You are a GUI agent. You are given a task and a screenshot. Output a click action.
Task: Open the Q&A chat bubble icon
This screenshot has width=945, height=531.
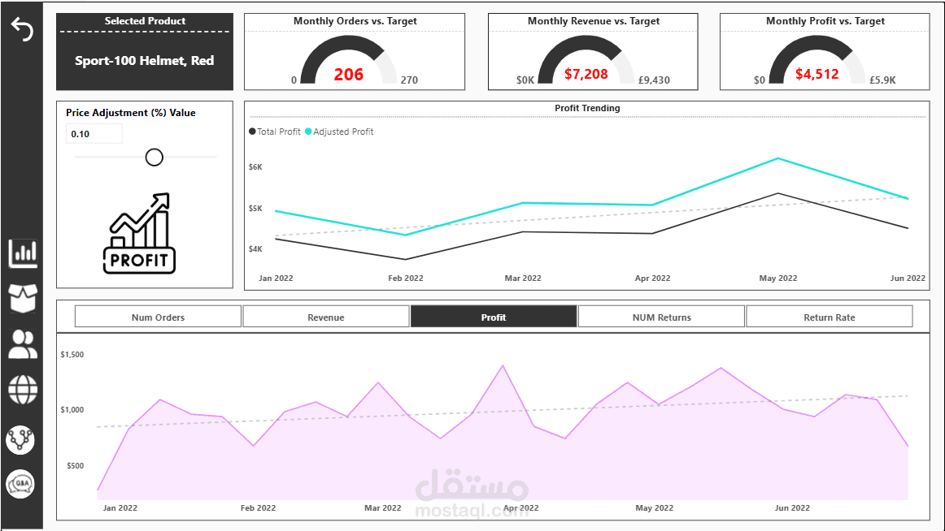(20, 484)
